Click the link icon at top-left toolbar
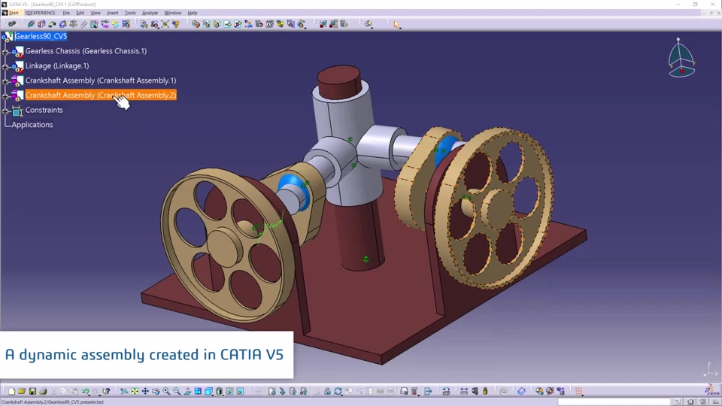The image size is (722, 406). point(12,24)
